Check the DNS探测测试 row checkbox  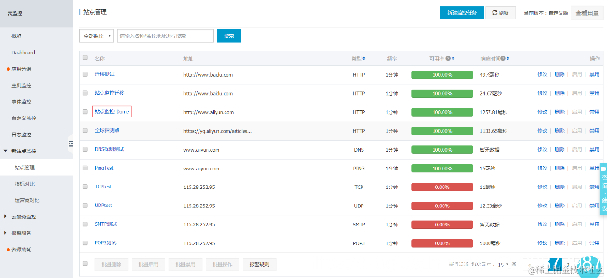point(85,149)
